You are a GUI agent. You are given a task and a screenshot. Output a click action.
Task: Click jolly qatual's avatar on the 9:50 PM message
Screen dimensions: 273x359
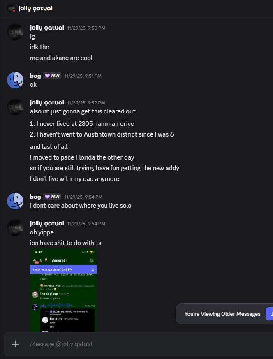[x=15, y=32]
